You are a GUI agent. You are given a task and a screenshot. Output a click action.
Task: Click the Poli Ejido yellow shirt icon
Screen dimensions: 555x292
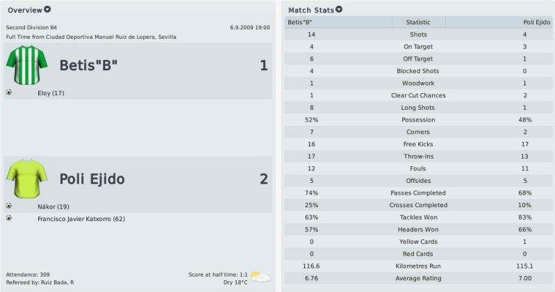[x=27, y=179]
